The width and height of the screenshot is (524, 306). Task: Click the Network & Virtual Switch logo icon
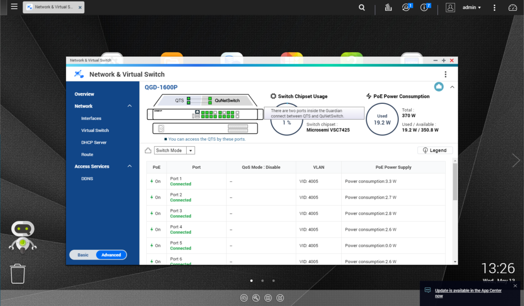(79, 74)
